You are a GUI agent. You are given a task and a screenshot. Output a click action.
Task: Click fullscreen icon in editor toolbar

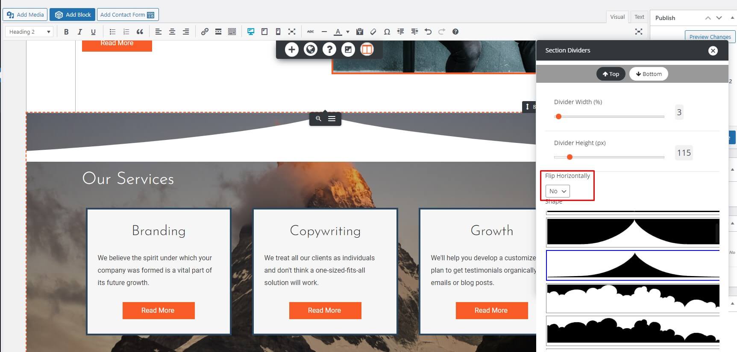(x=292, y=32)
